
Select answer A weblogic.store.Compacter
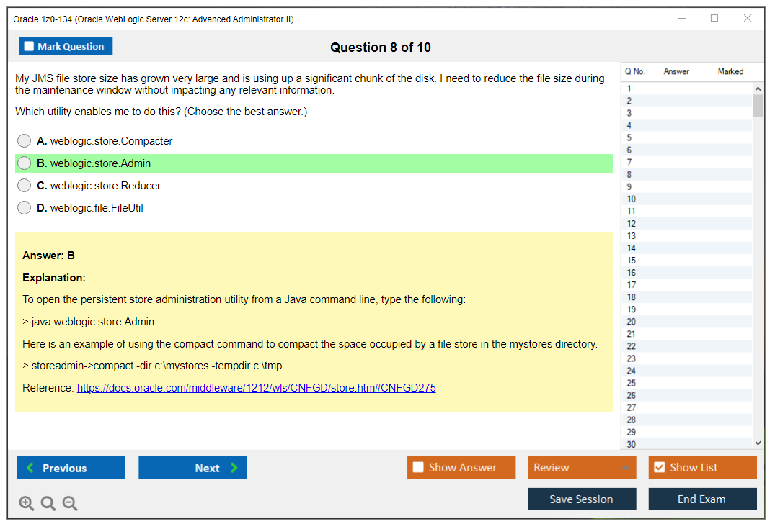[x=25, y=141]
